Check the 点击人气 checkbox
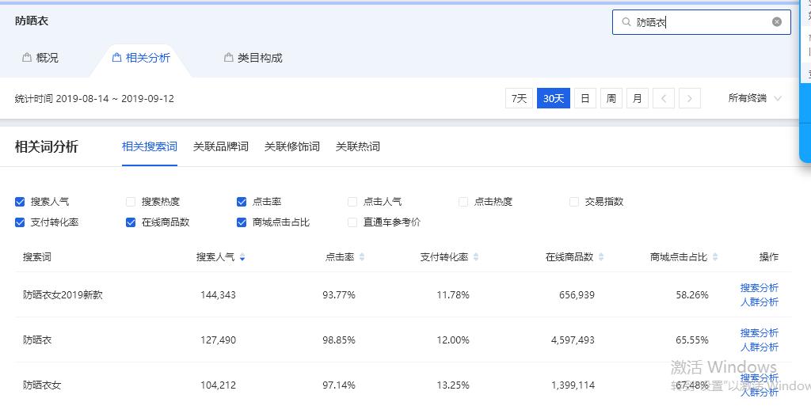This screenshot has height=406, width=811. click(x=352, y=202)
